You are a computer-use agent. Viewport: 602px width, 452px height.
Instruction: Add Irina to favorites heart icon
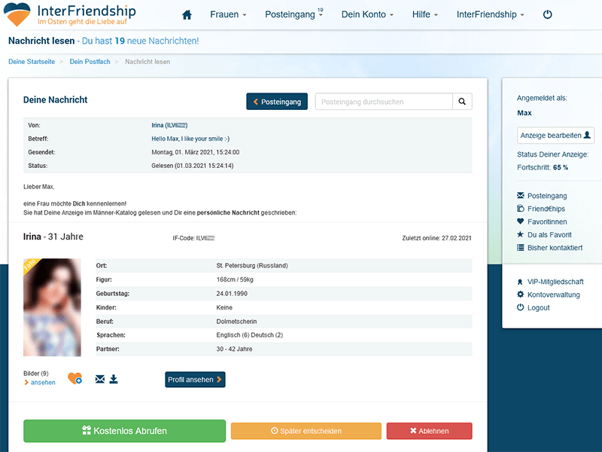[74, 379]
